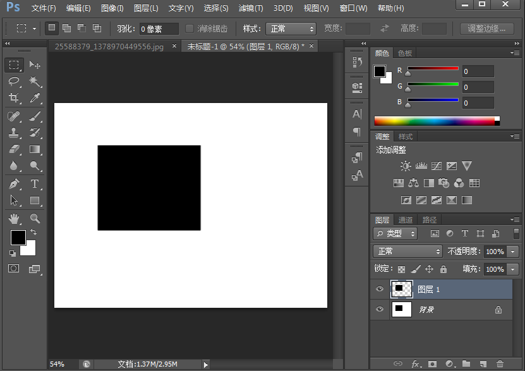Switch to the 通道 channels tab
This screenshot has height=371, width=525.
pyautogui.click(x=406, y=220)
